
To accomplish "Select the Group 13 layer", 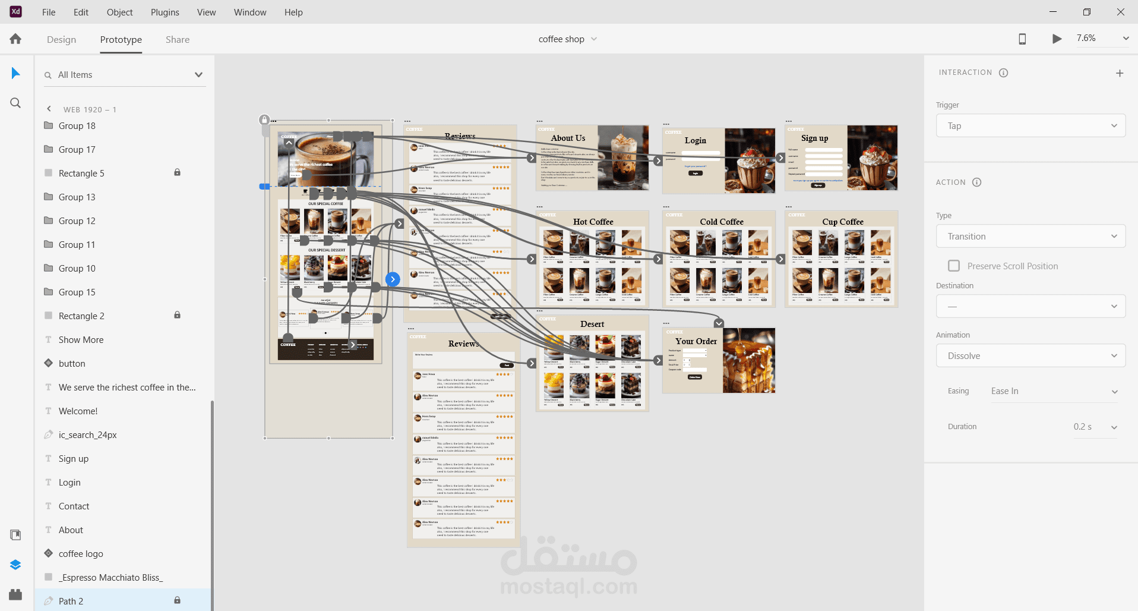I will point(122,197).
